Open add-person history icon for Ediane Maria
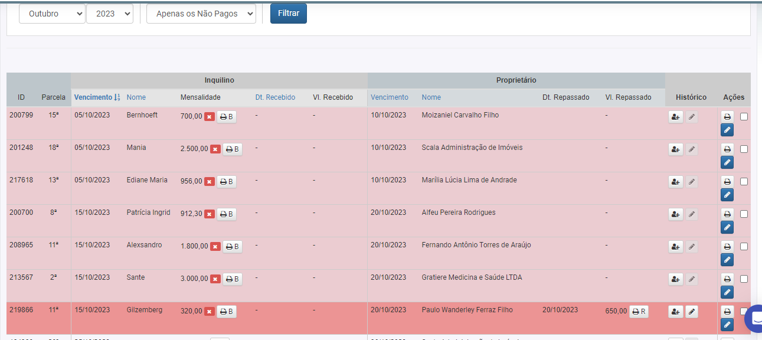 pyautogui.click(x=675, y=182)
